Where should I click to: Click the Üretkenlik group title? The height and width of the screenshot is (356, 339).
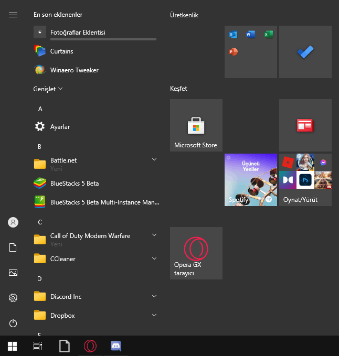pos(184,15)
